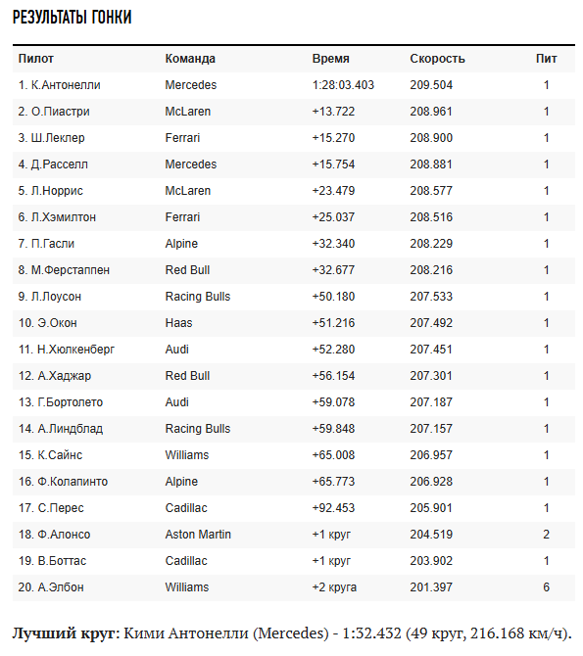
Task: Select the К.Антонелли driver name
Action: [66, 85]
